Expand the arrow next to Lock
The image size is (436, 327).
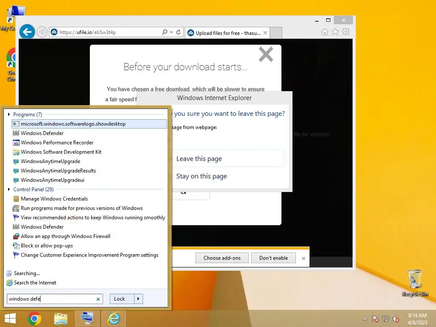(138, 299)
